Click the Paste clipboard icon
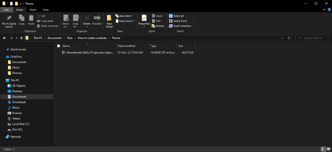The image size is (332, 152). [x=31, y=18]
